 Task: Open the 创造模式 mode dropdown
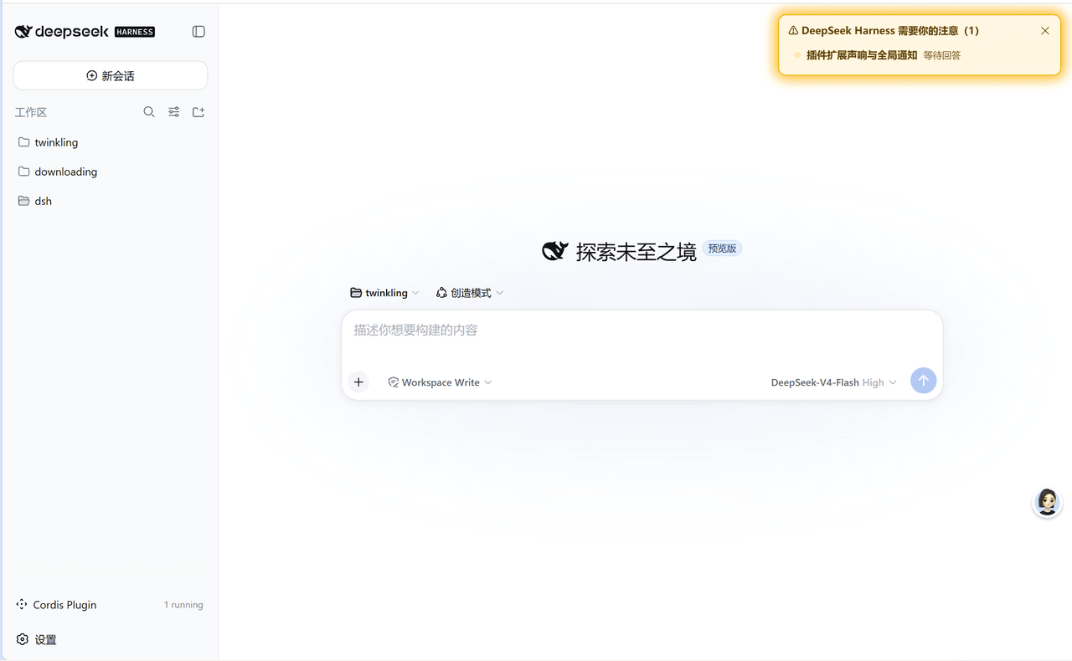[x=470, y=293]
